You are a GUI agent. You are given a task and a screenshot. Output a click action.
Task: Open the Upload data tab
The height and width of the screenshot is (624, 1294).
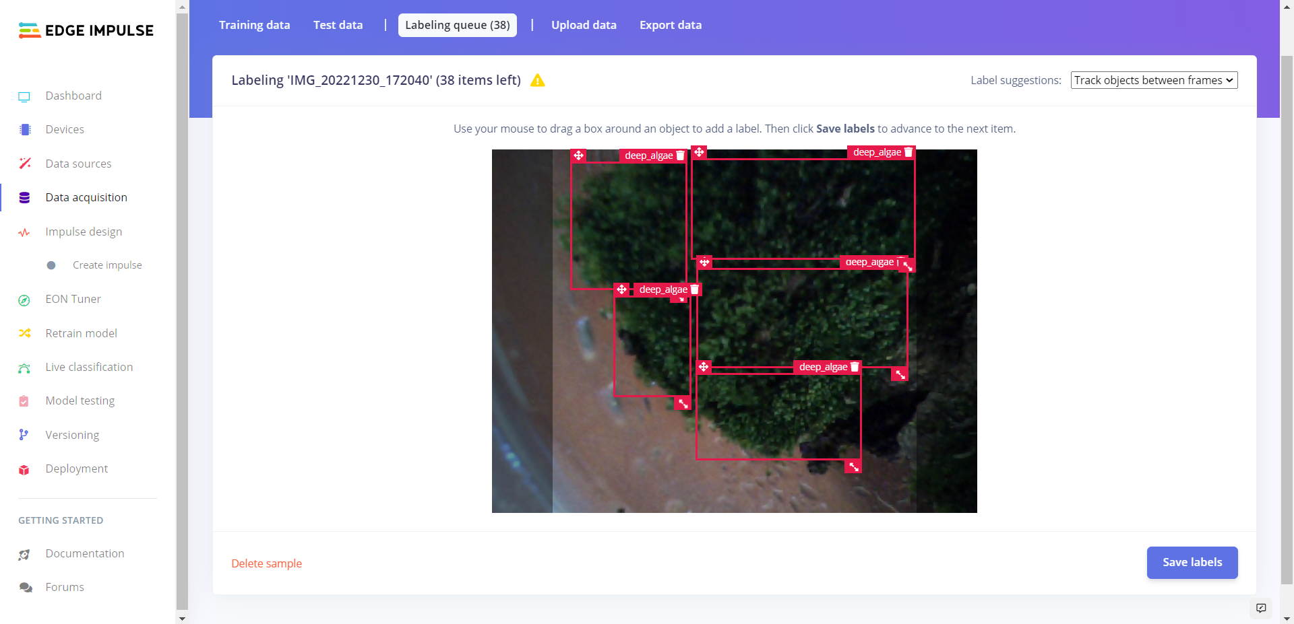click(x=584, y=25)
